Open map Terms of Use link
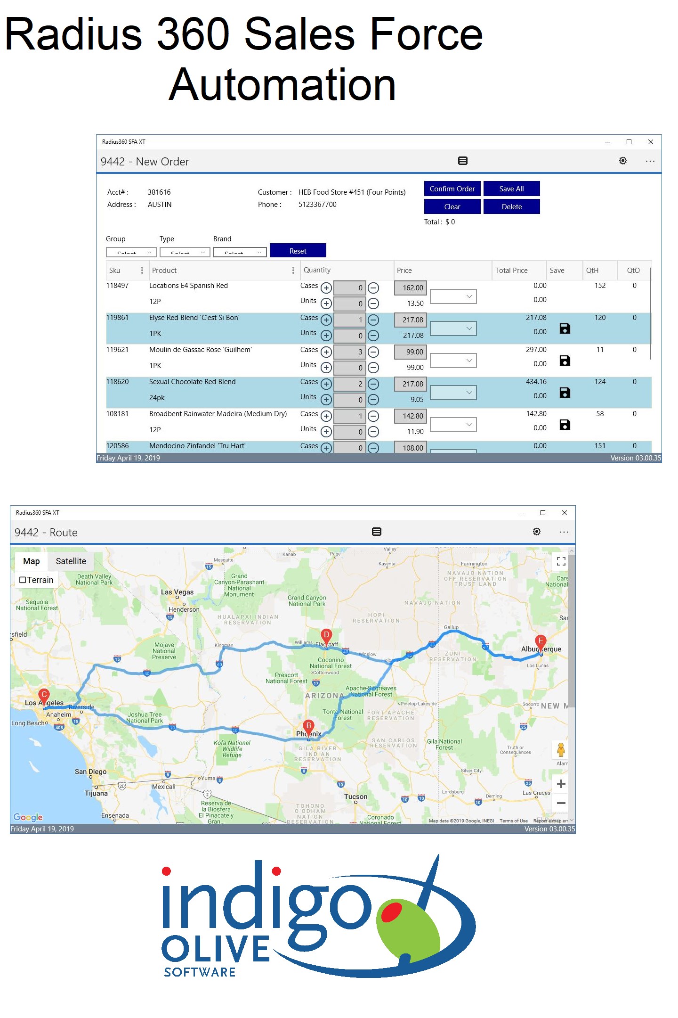 coord(514,821)
